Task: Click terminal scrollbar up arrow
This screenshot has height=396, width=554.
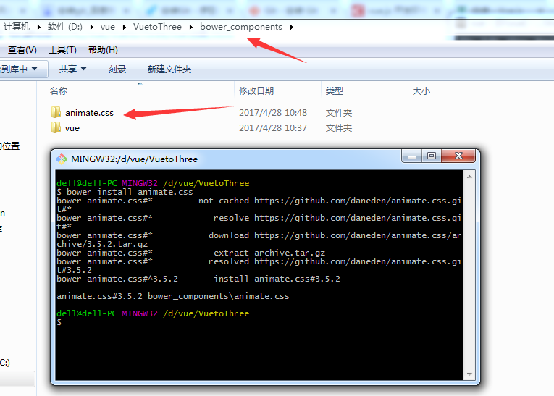Action: pos(469,177)
